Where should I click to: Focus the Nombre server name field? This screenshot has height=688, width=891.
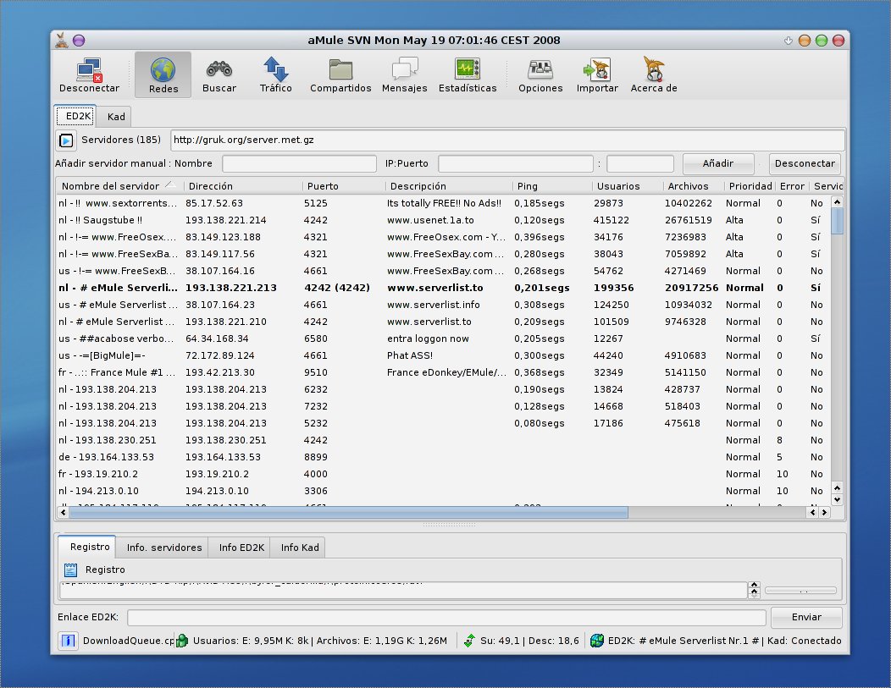click(299, 163)
